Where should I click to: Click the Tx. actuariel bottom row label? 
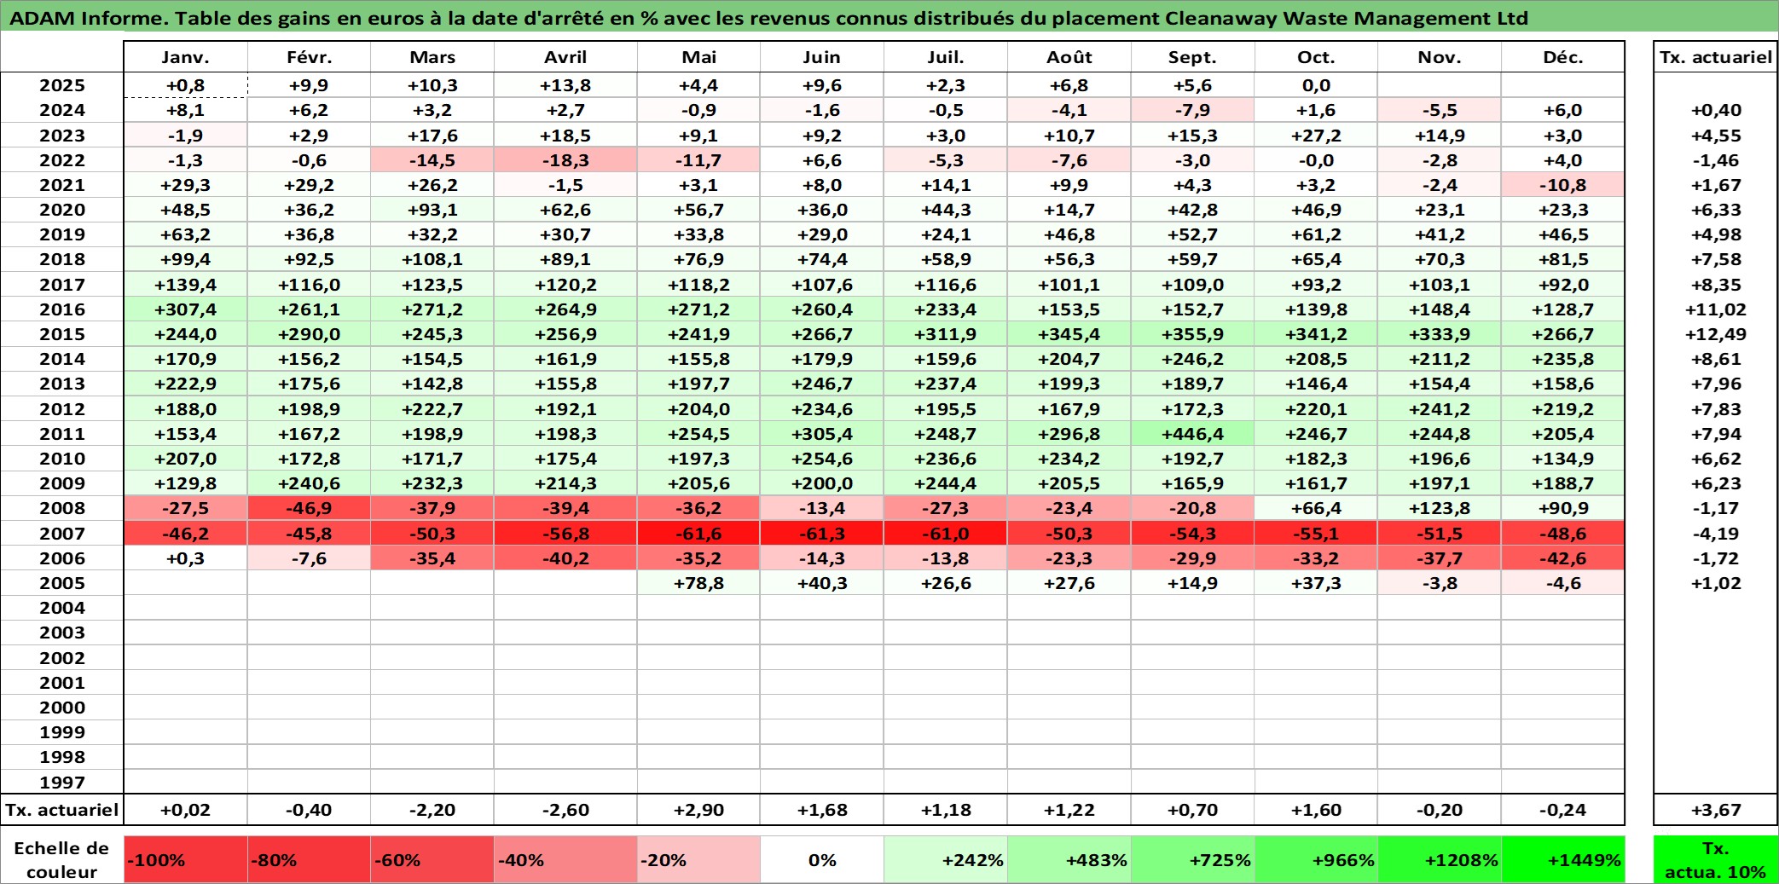[x=62, y=810]
